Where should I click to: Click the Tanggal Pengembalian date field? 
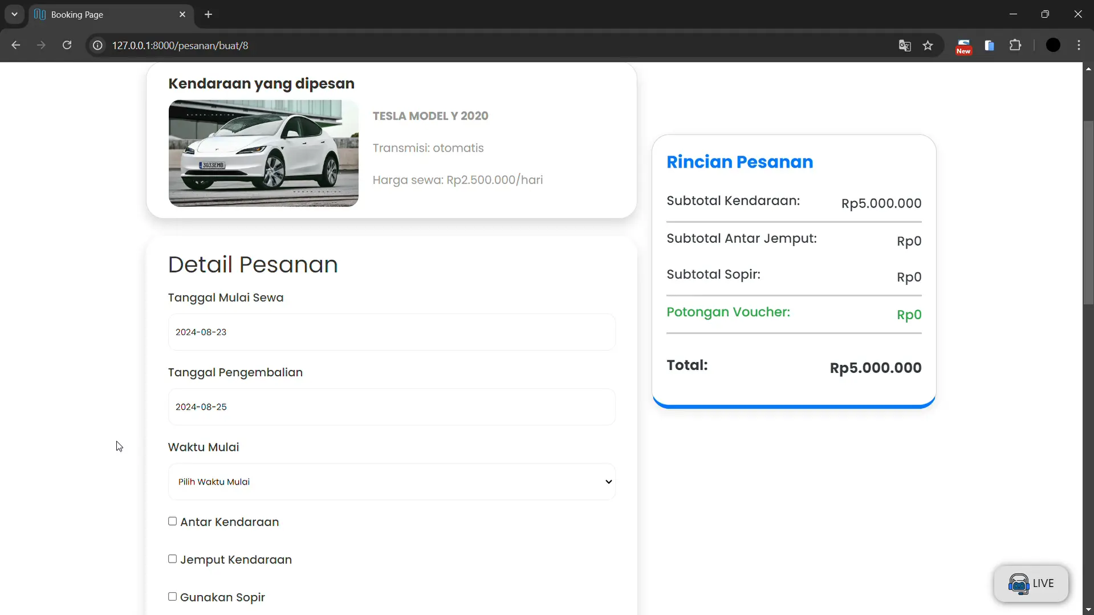point(392,407)
